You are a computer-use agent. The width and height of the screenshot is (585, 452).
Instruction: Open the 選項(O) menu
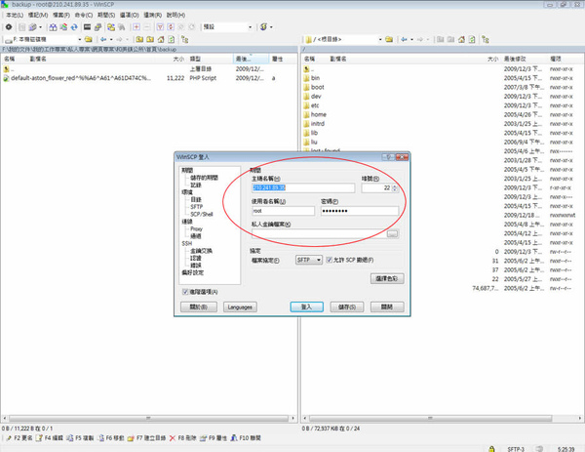coord(129,15)
